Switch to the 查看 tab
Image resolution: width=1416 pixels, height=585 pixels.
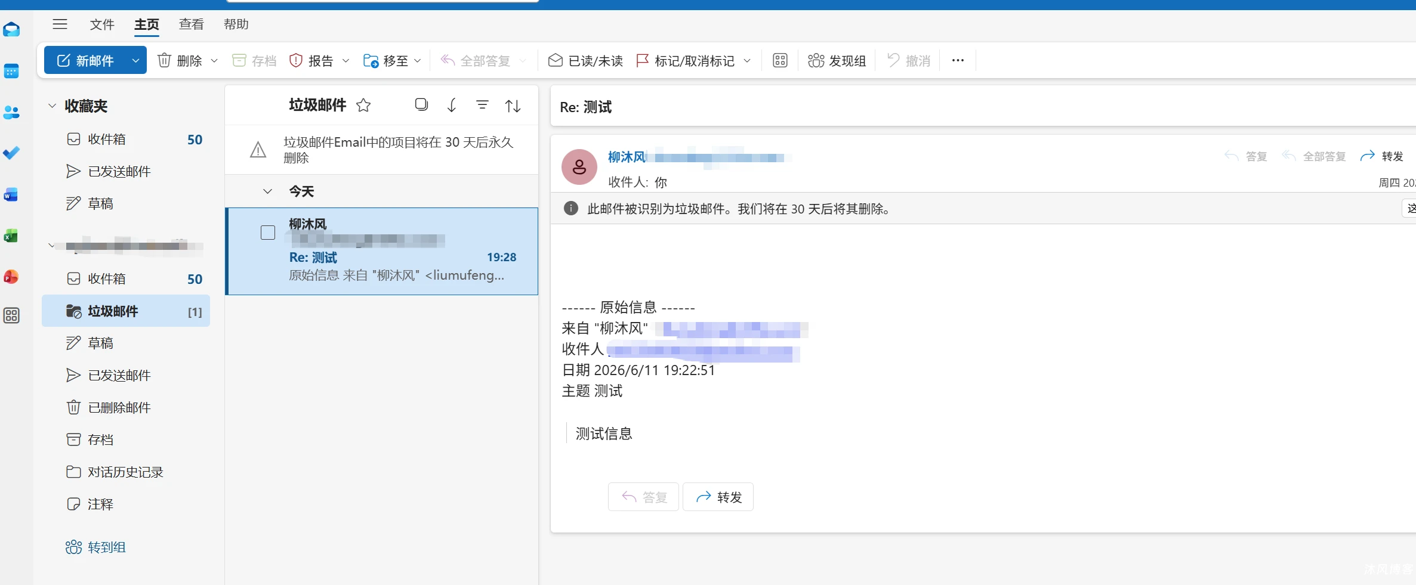192,24
